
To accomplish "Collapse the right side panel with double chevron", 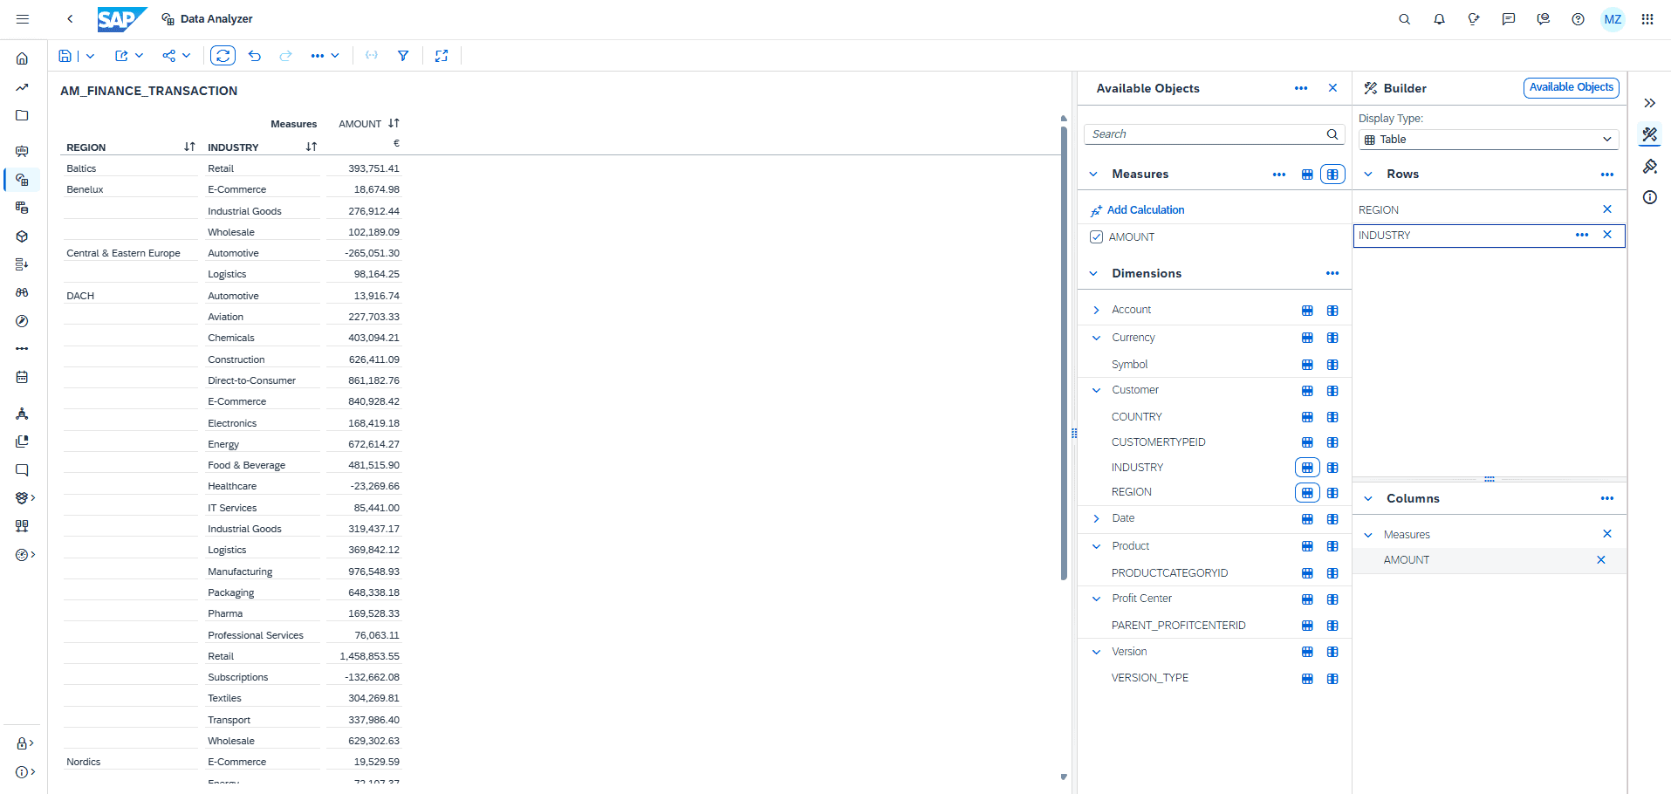I will (x=1650, y=103).
